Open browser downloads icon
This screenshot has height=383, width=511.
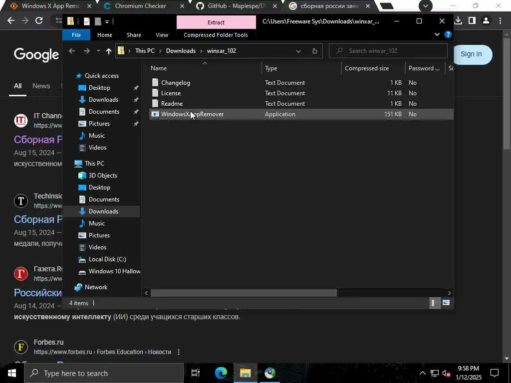point(458,20)
